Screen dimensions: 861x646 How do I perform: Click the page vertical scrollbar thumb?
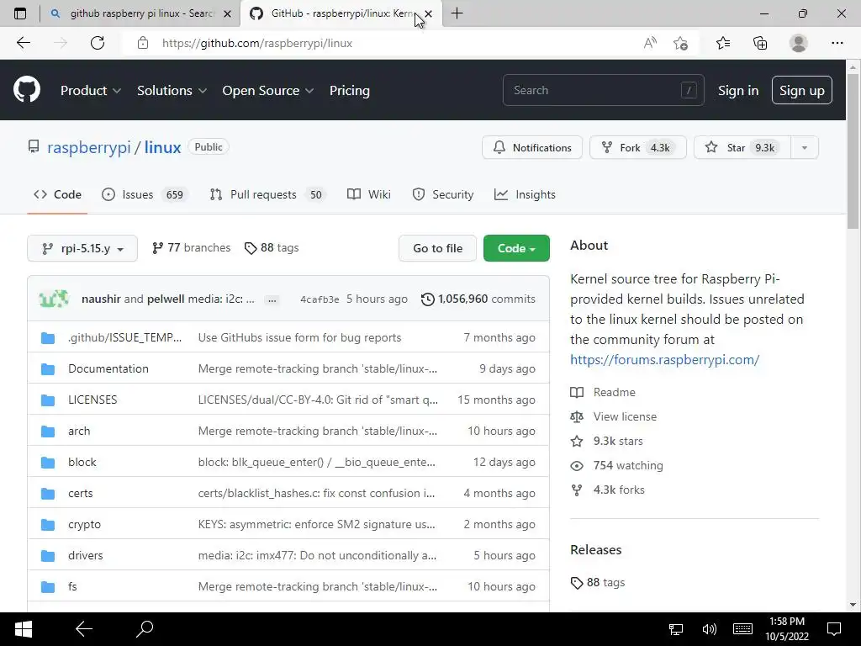pyautogui.click(x=853, y=151)
